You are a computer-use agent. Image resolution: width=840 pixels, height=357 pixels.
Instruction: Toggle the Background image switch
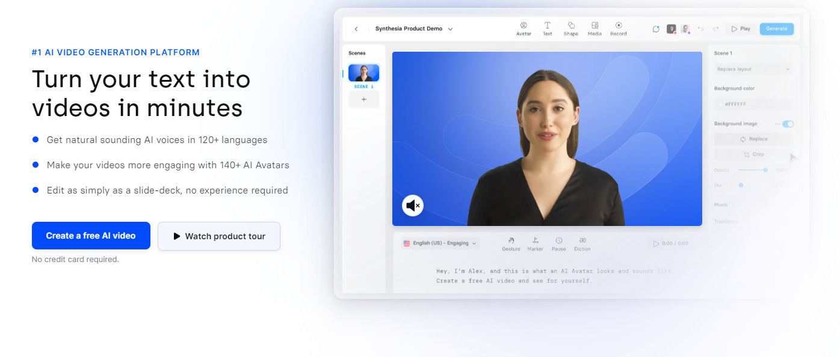tap(788, 124)
